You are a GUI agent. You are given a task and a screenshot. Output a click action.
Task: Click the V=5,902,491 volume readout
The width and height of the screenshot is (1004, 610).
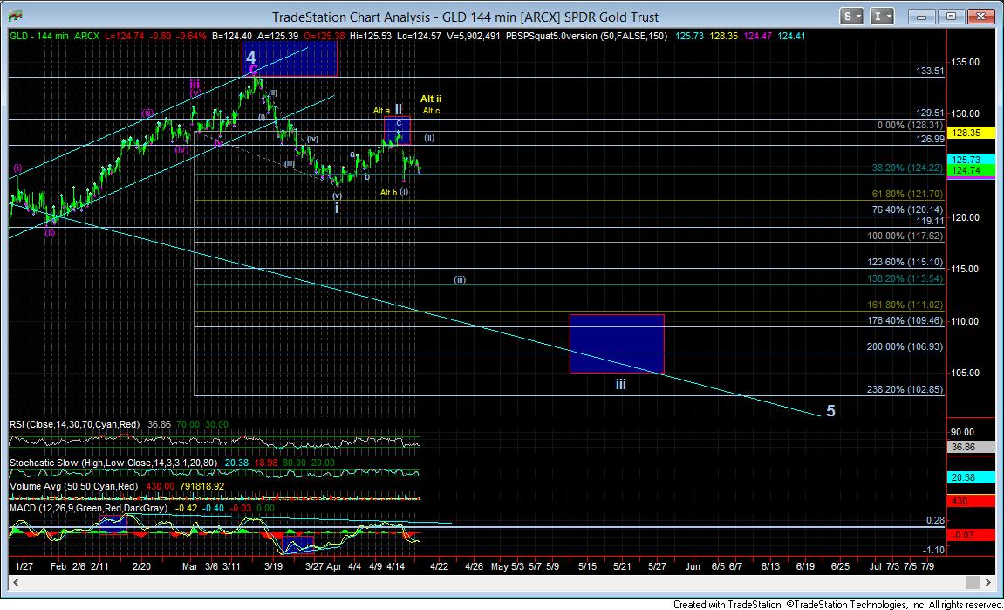coord(474,37)
